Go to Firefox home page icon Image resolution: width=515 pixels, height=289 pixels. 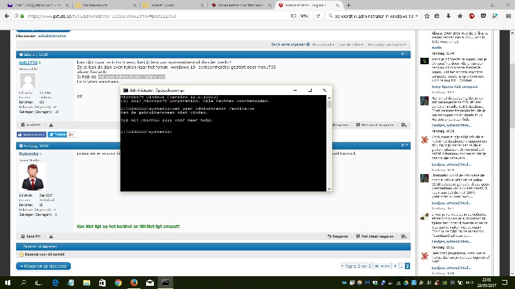[x=460, y=15]
